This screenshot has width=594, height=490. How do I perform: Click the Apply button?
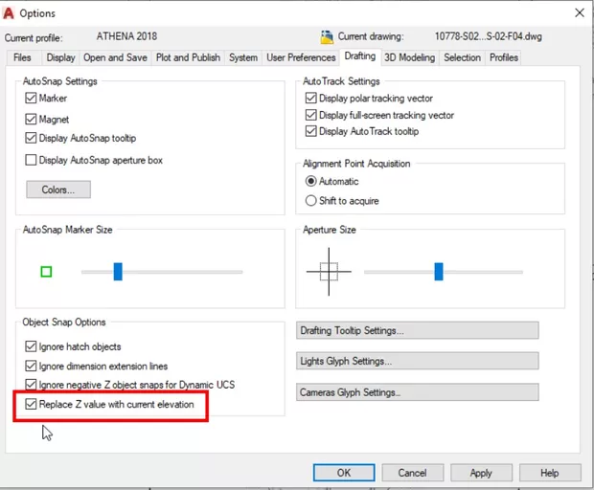click(481, 473)
